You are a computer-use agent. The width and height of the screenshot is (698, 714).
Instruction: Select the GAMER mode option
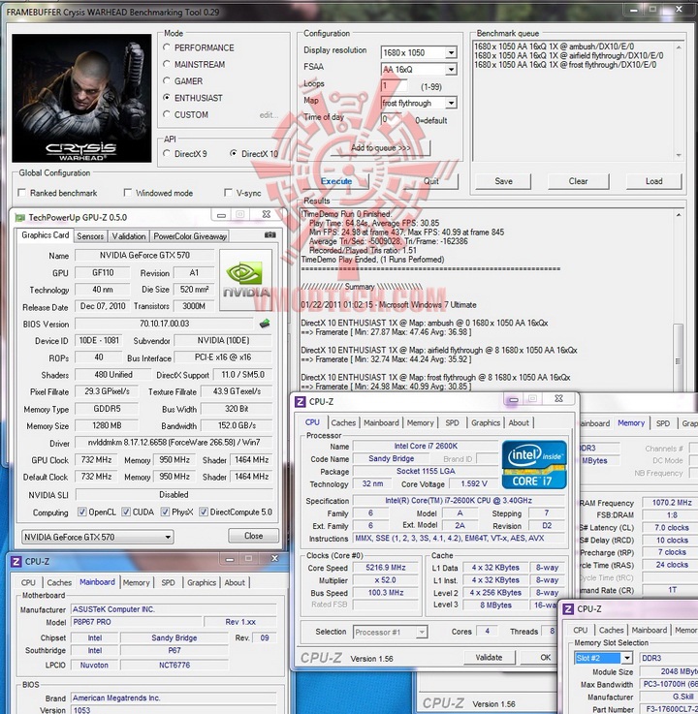(167, 80)
